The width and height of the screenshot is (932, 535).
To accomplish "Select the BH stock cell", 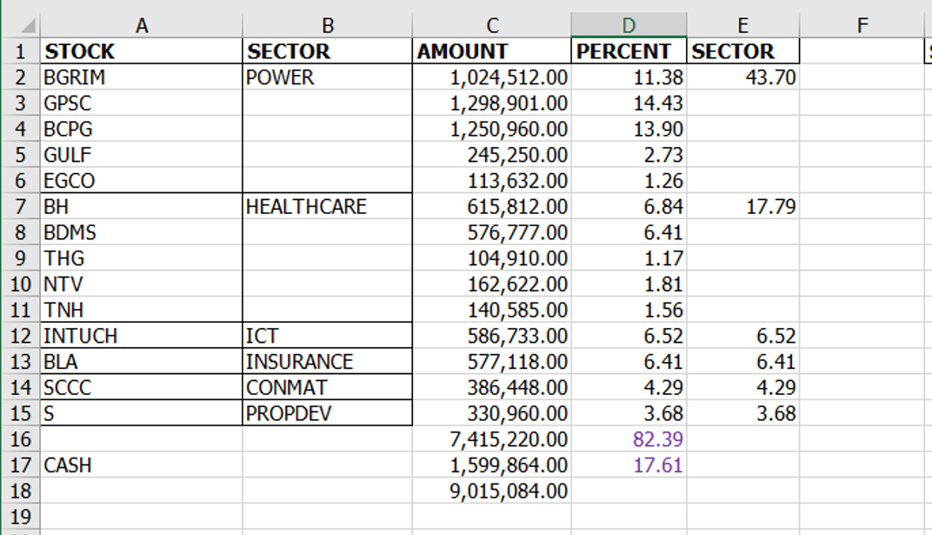I will coord(142,207).
